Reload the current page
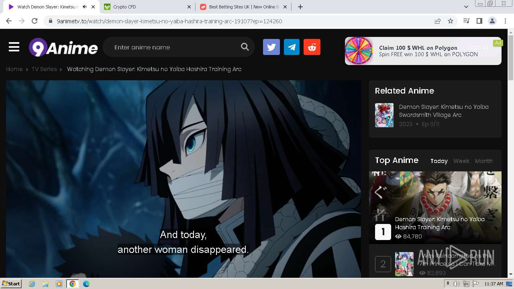The height and width of the screenshot is (289, 514). tap(35, 21)
